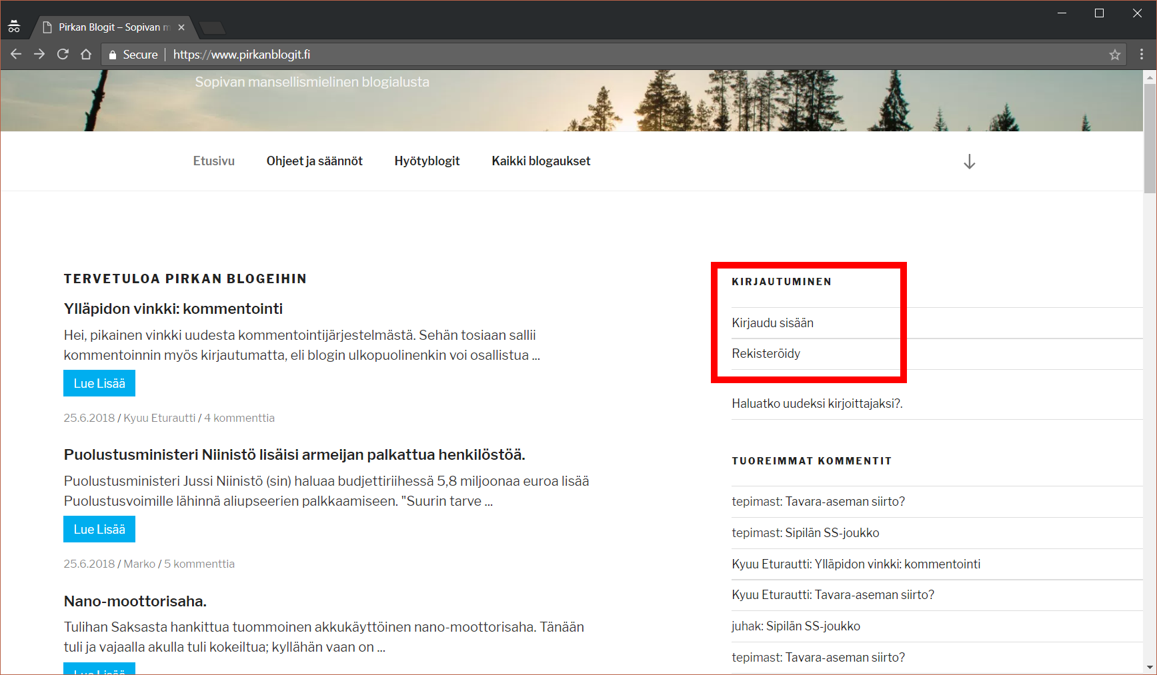Reload the current page
Screen dimensions: 1157x675
click(63, 55)
